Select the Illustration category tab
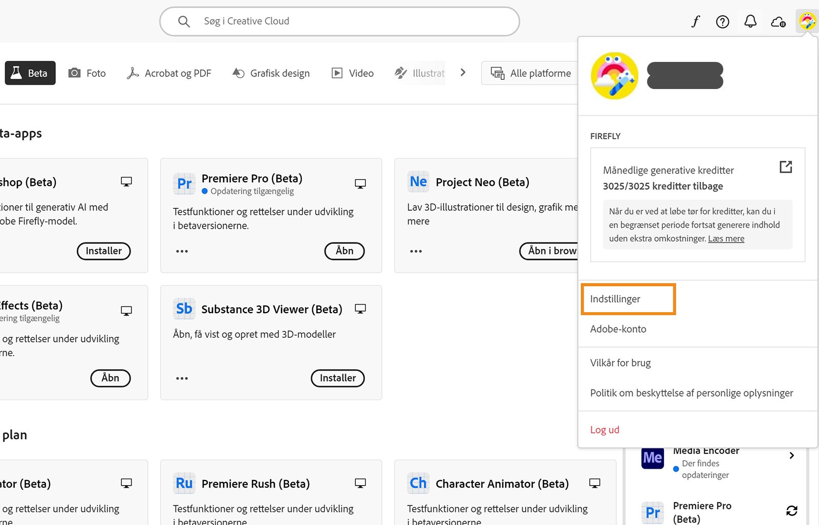Viewport: 819px width, 525px height. point(420,73)
